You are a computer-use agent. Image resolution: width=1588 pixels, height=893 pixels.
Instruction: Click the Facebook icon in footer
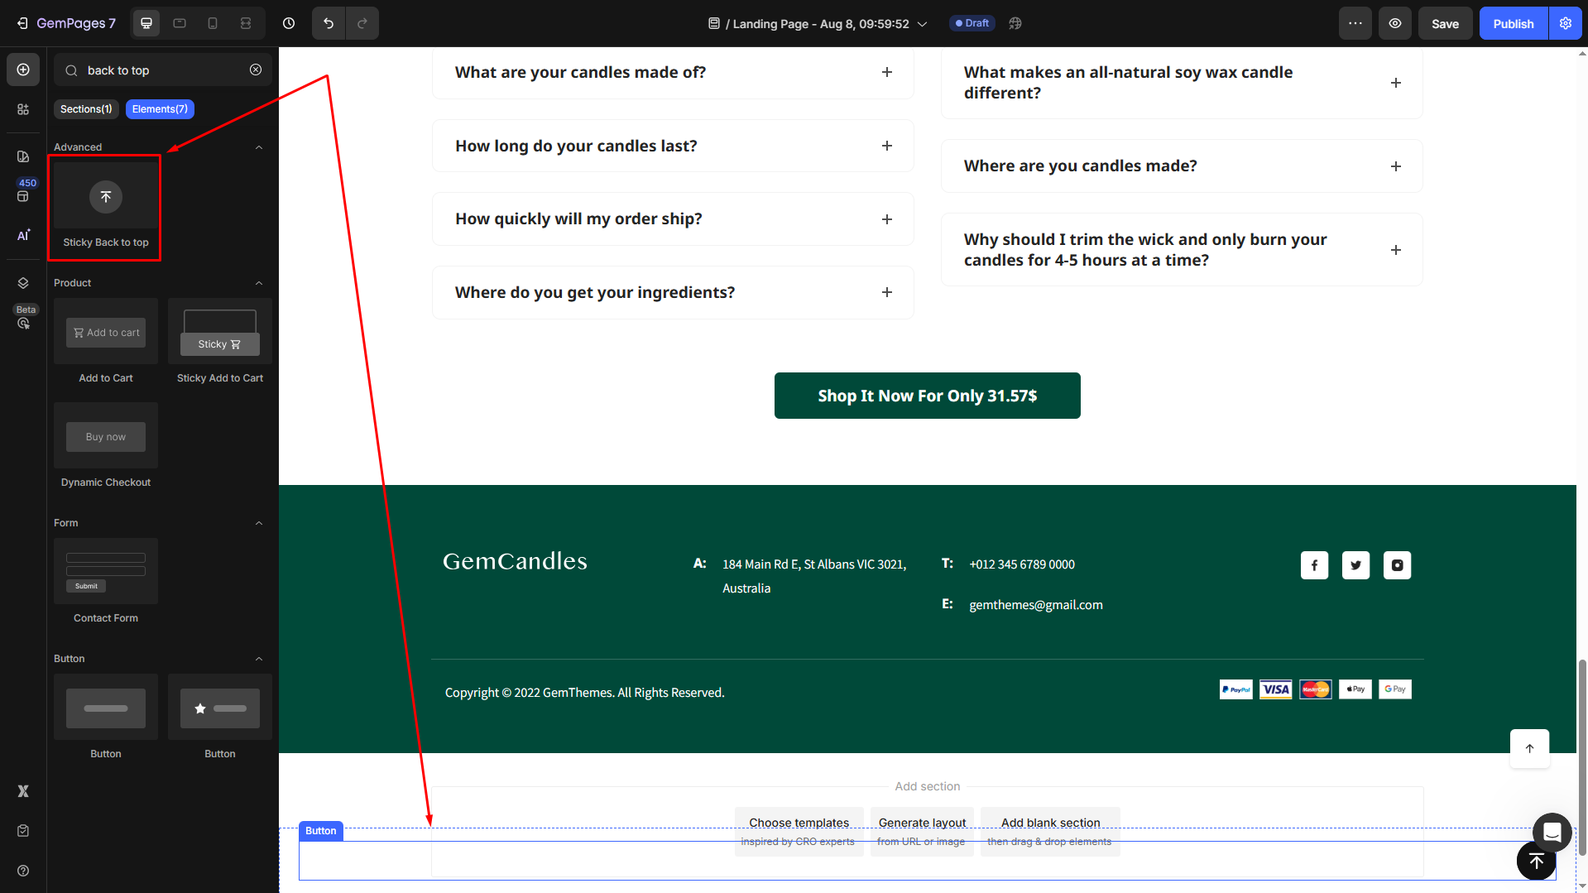[1314, 565]
